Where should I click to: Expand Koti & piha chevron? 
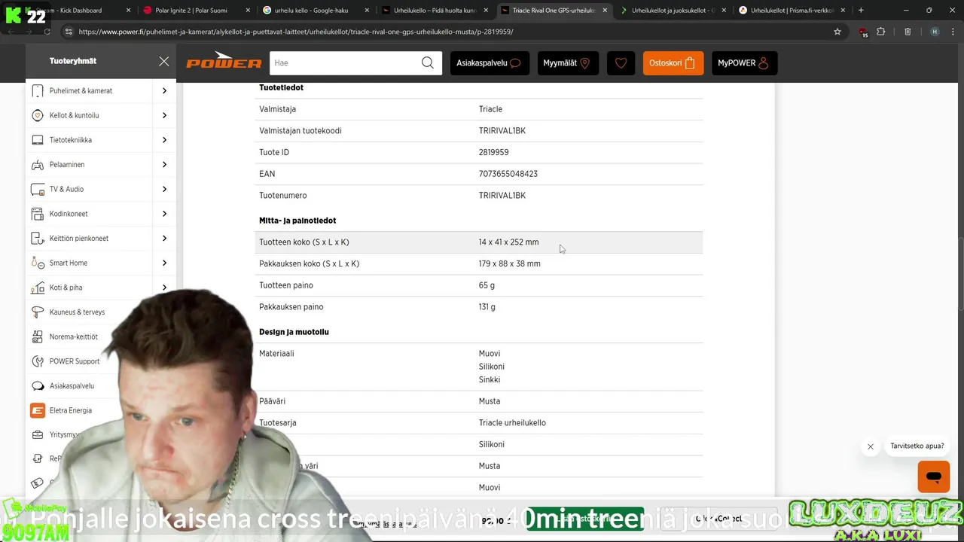[164, 288]
